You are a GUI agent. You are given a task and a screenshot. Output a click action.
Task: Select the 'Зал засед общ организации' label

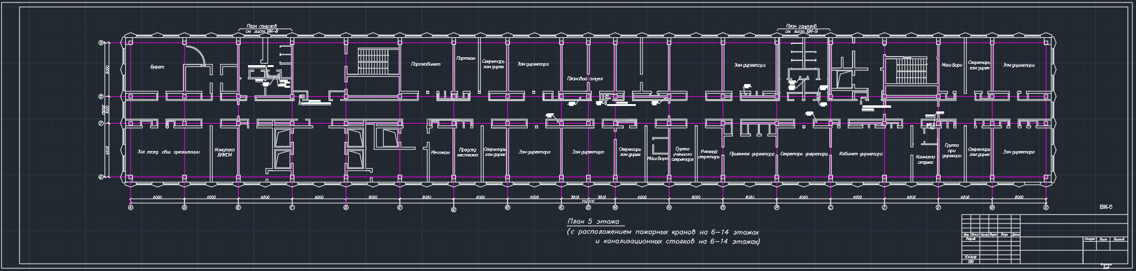click(169, 153)
